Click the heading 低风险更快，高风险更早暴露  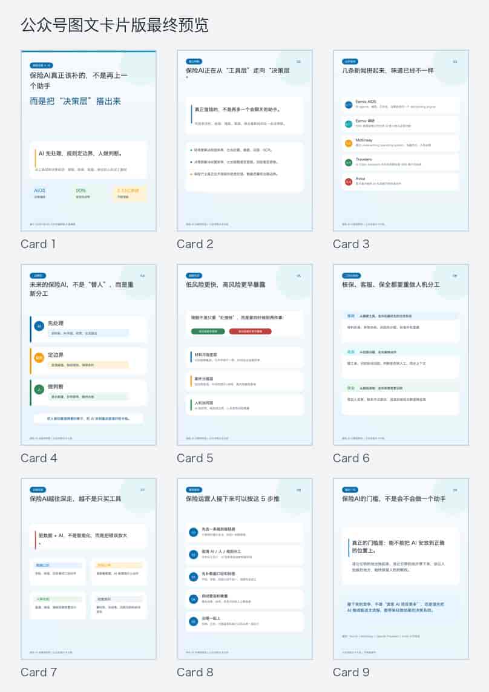(225, 285)
